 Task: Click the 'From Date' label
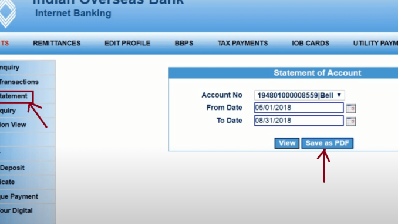[x=224, y=108]
